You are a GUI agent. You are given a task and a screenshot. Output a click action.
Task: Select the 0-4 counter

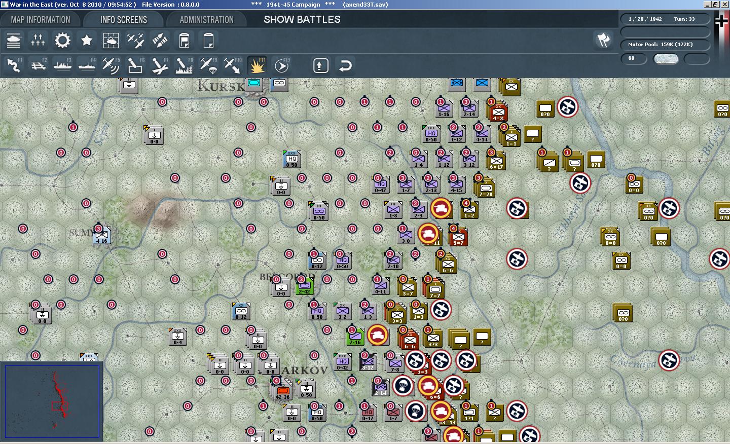pos(178,337)
